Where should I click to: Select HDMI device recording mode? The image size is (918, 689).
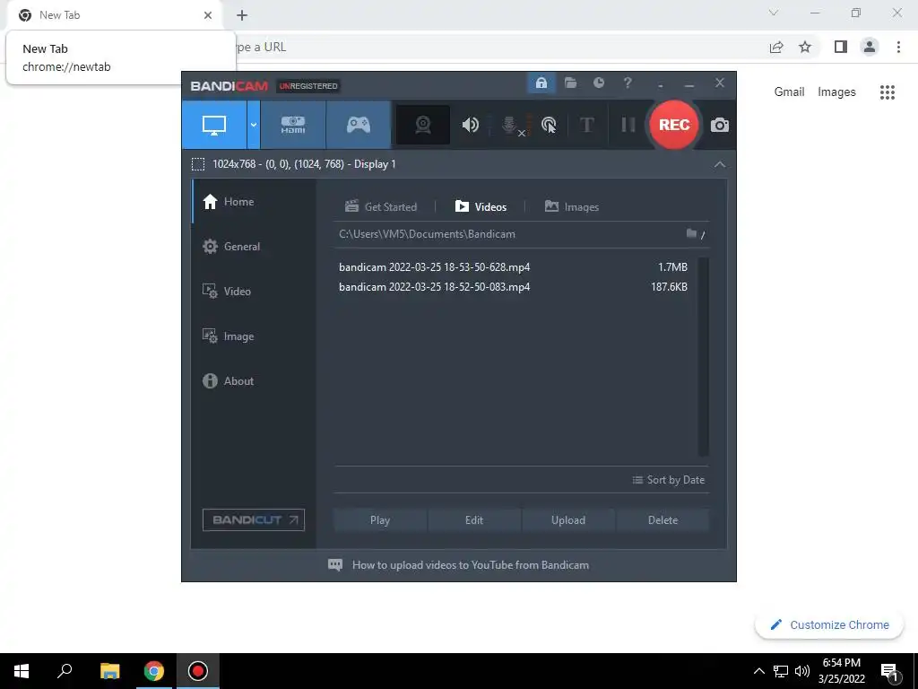pos(293,125)
